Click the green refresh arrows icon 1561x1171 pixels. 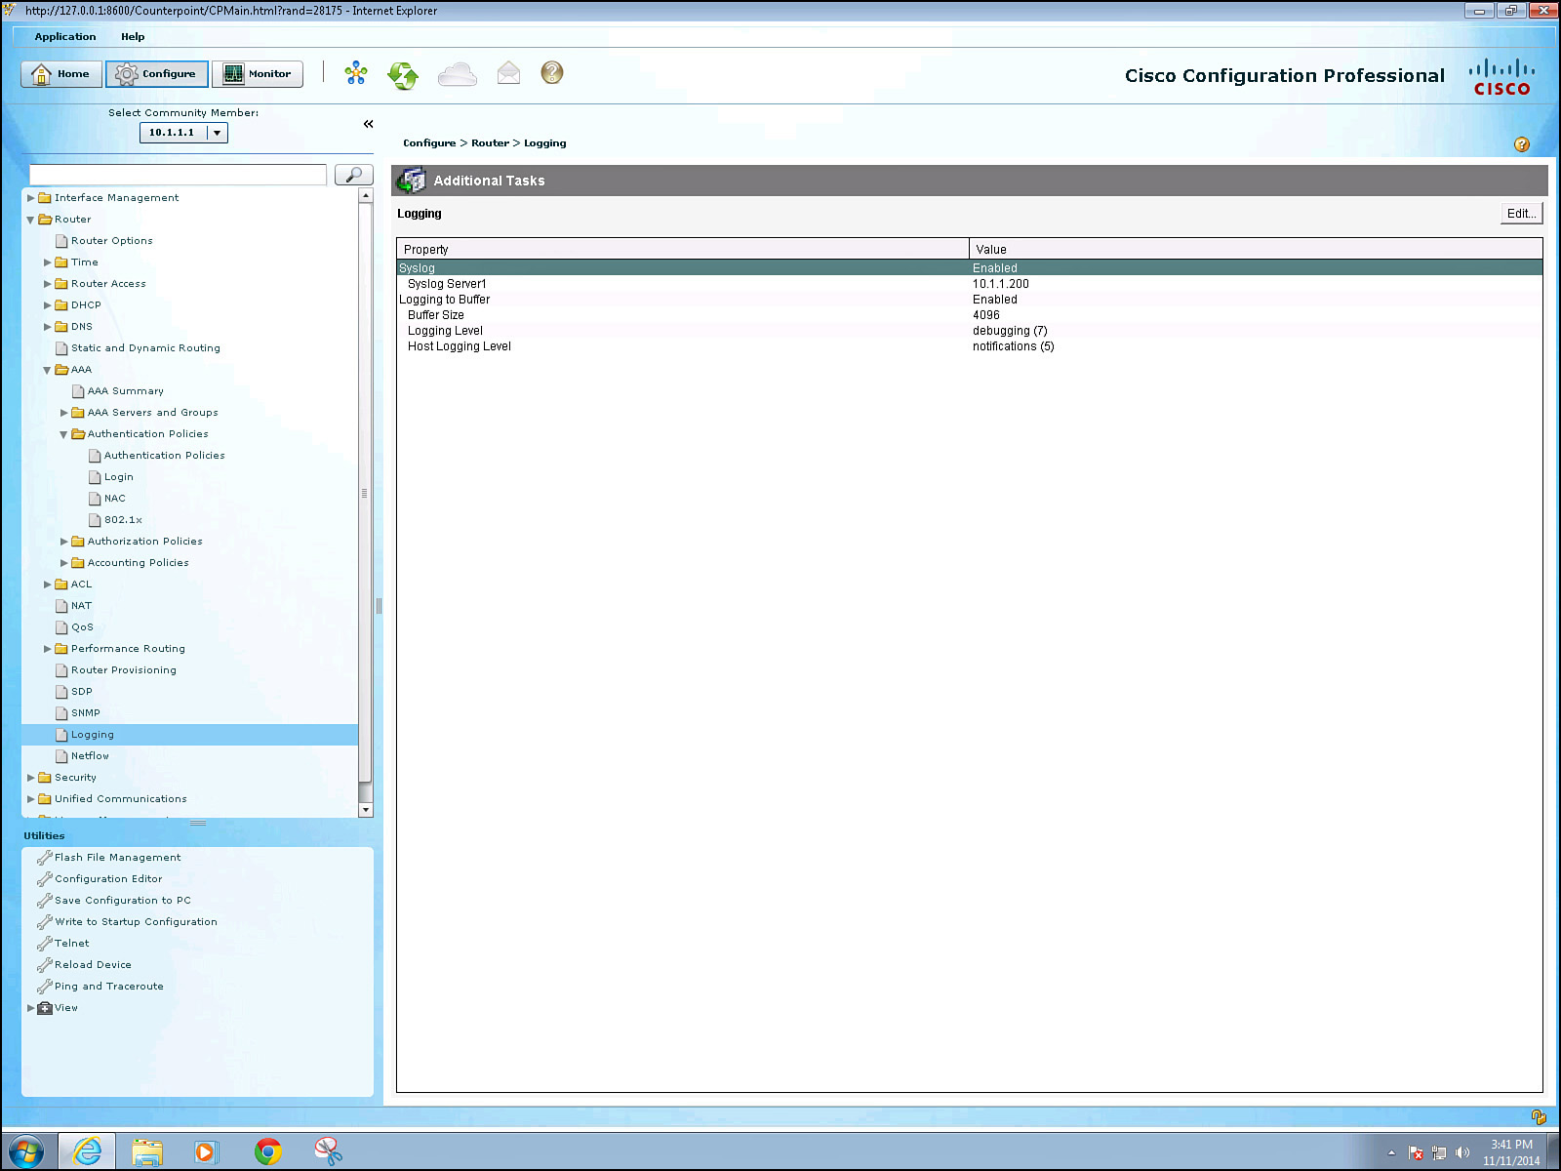403,74
